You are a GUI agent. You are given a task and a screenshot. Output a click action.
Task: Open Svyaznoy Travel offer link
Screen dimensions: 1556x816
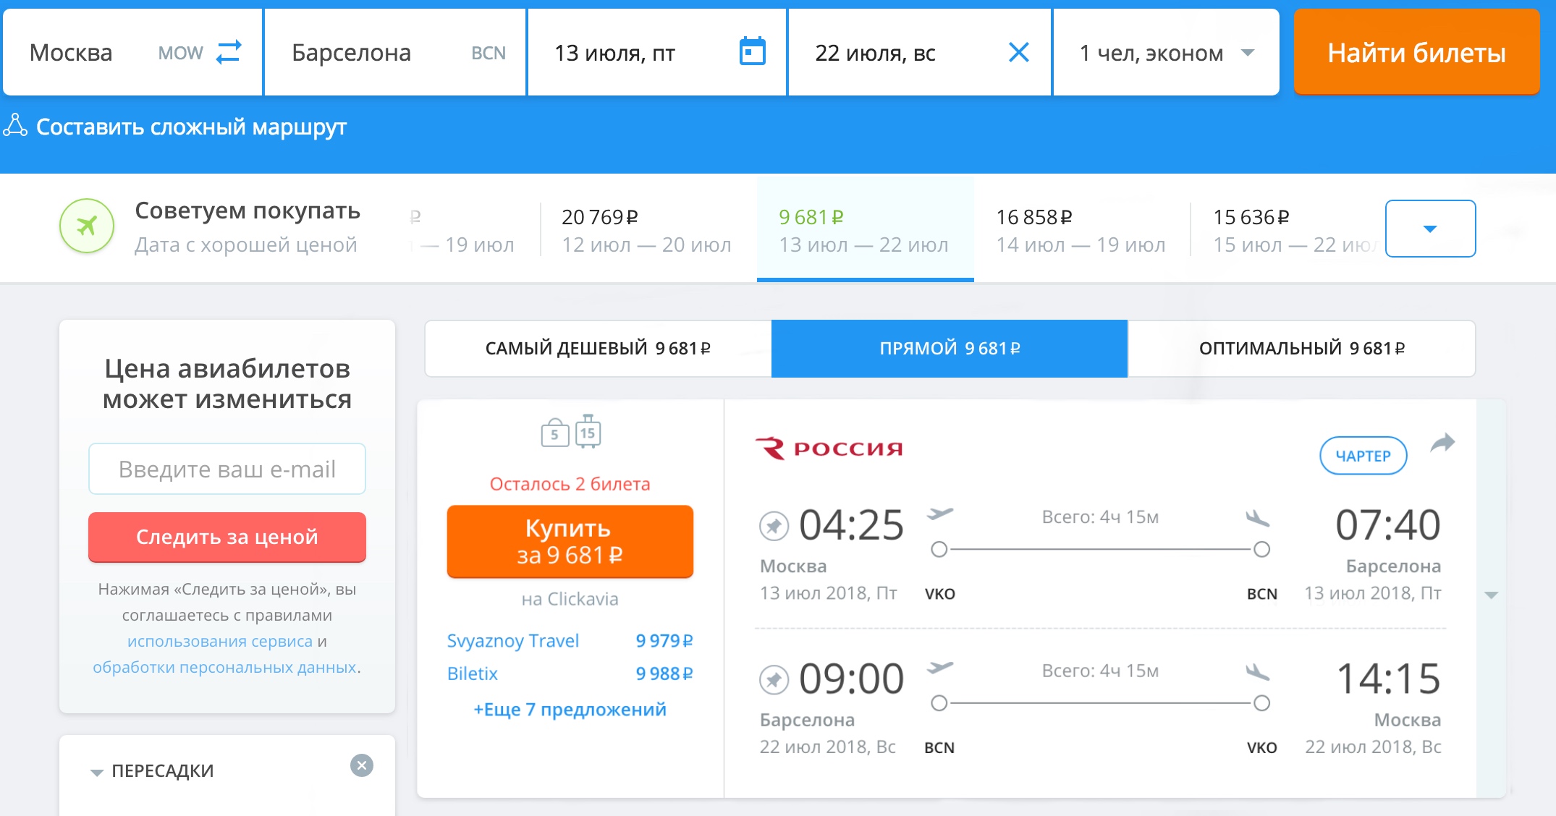click(x=513, y=641)
